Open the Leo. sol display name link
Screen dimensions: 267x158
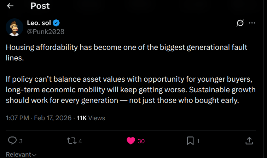[39, 23]
